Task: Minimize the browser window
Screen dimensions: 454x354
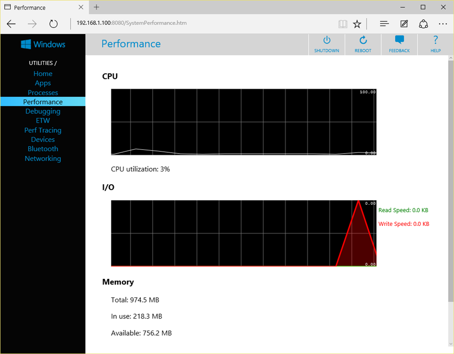Action: pos(403,7)
